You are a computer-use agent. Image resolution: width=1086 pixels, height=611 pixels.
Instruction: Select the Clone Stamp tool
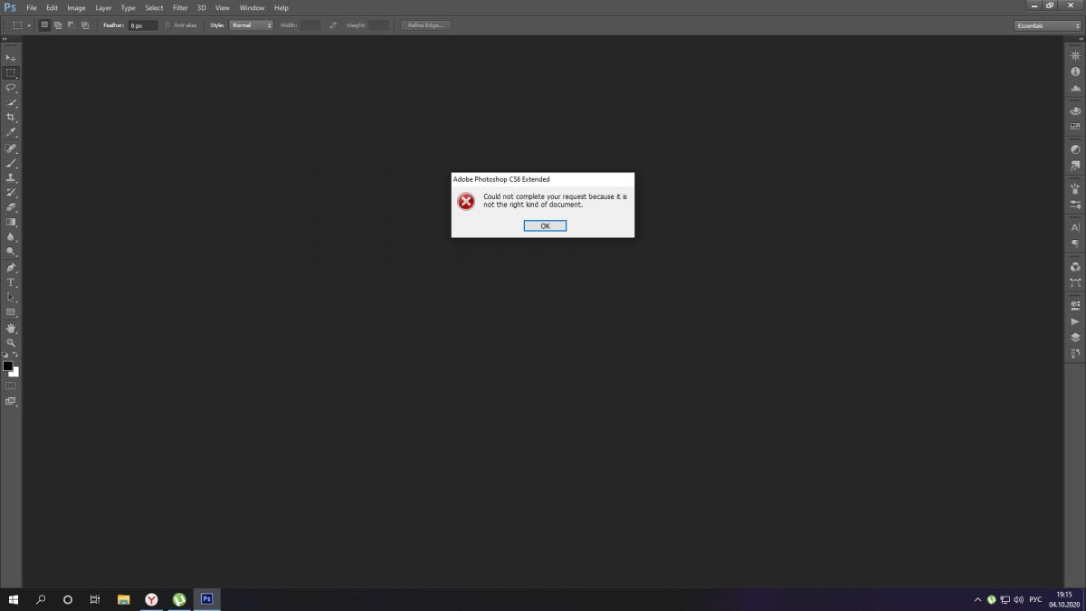(11, 177)
